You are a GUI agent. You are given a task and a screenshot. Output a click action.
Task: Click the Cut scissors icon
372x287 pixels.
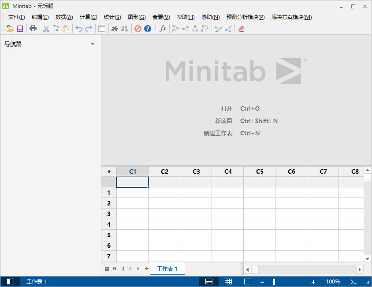tap(46, 29)
